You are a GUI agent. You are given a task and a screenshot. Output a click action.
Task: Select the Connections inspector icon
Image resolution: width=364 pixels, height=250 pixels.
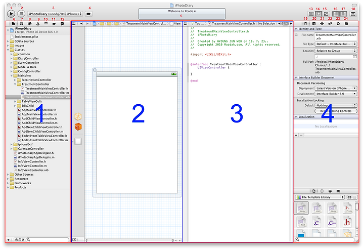(x=346, y=24)
